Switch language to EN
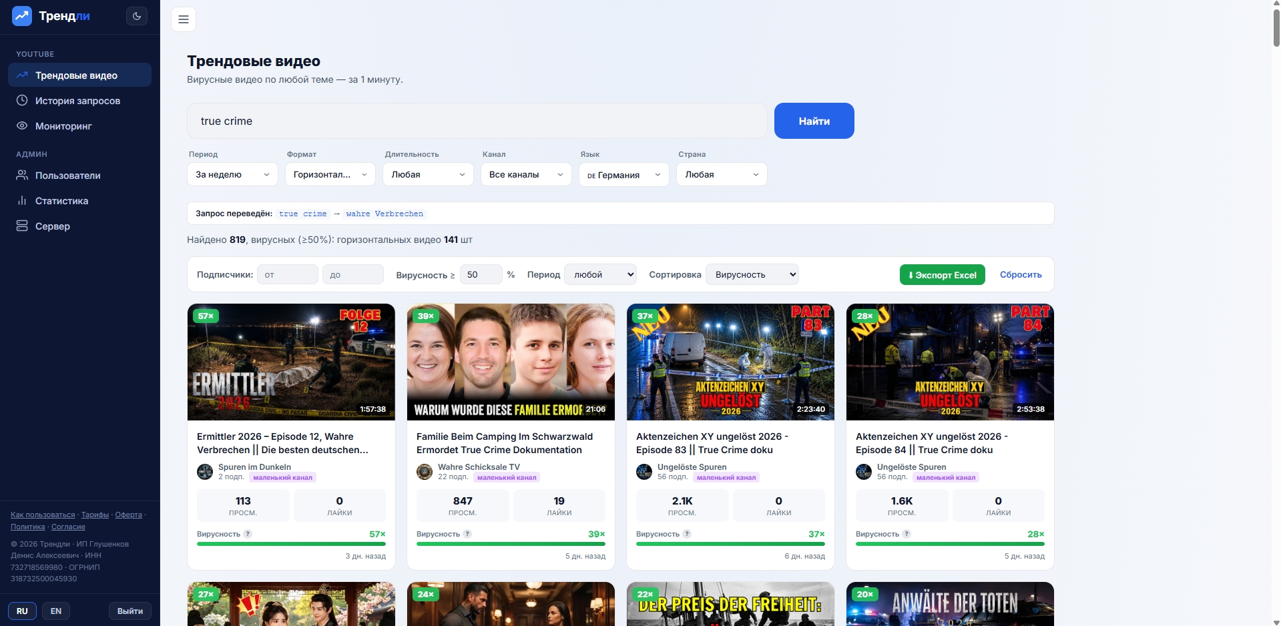The width and height of the screenshot is (1281, 626). click(x=56, y=611)
